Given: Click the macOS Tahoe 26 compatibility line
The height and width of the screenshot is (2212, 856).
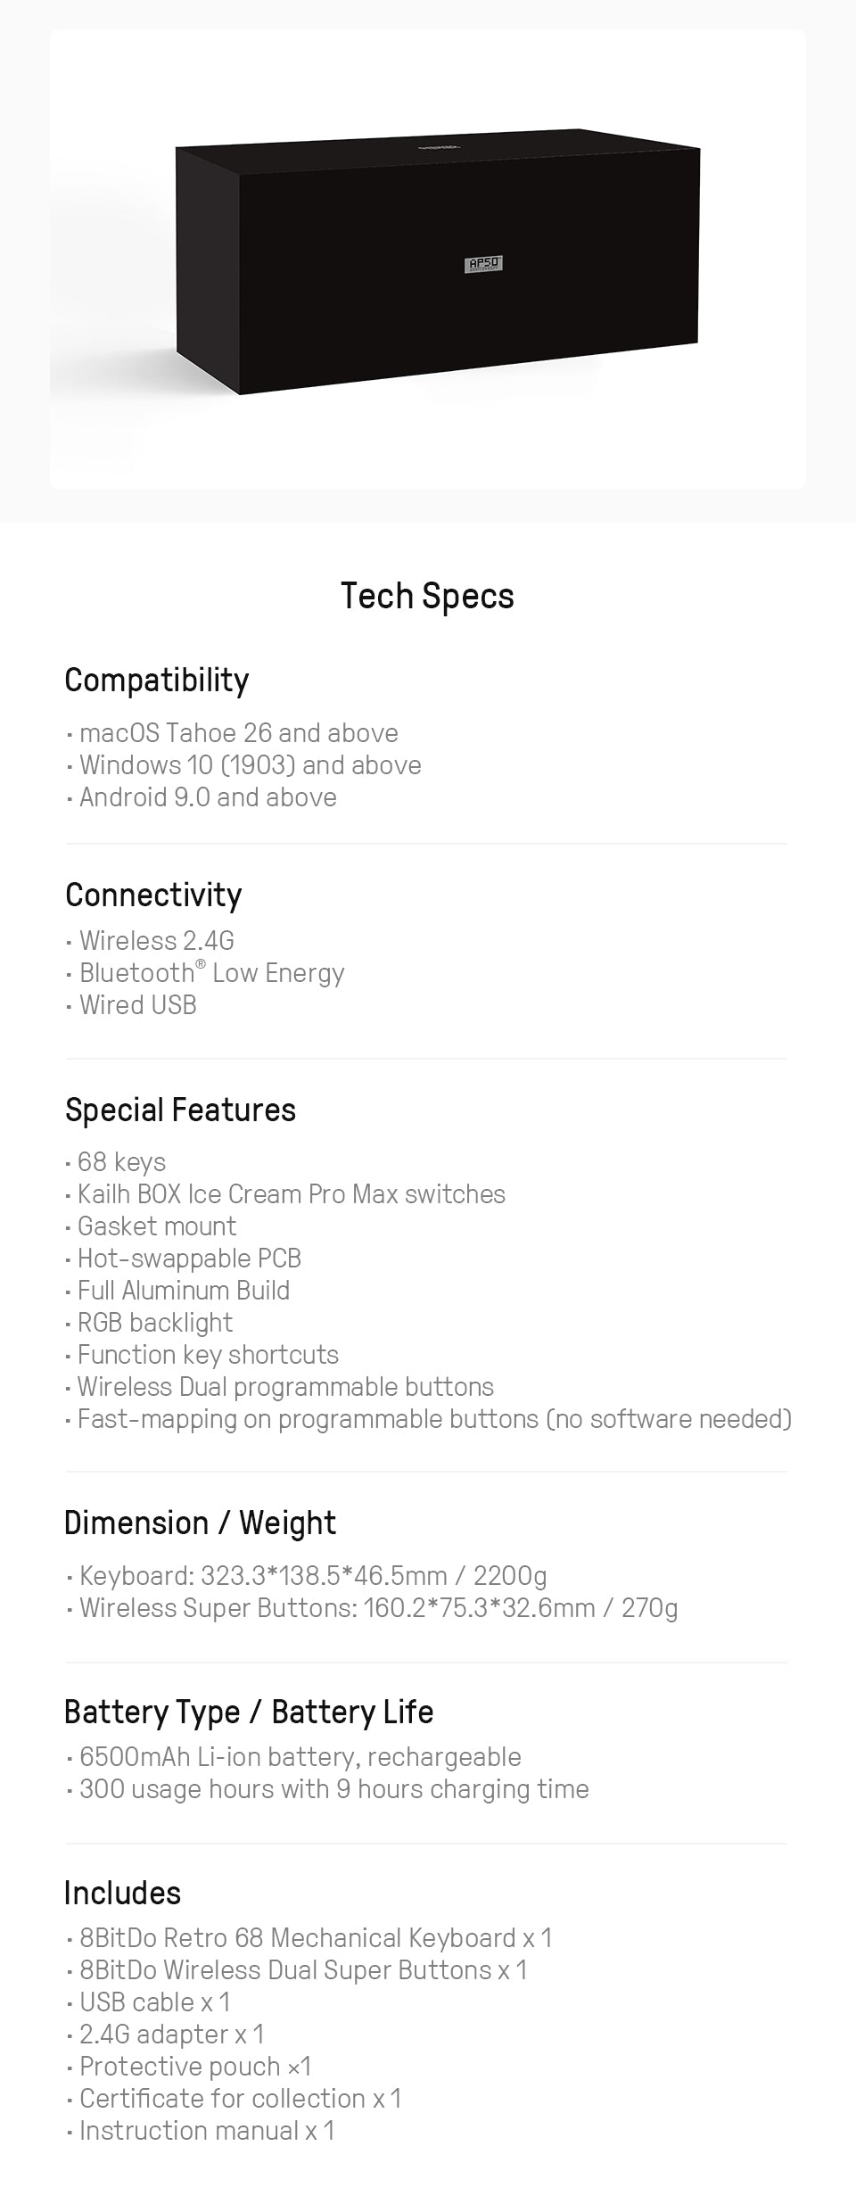Looking at the screenshot, I should (238, 733).
